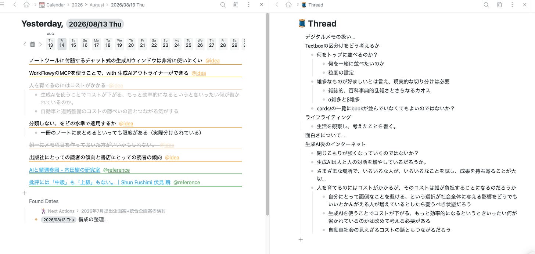Open link 批評には「中級」も「上級」もない
The image size is (535, 254).
100,182
